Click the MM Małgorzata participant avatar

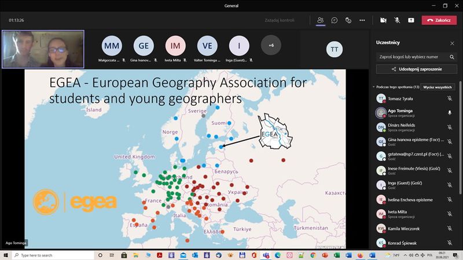(112, 46)
